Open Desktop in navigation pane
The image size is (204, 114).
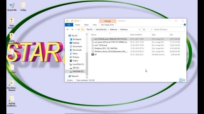76,43
